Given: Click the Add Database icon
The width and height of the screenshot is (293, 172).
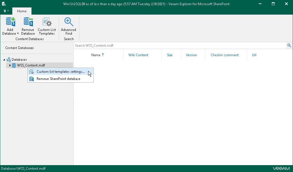Looking at the screenshot, I should pos(11,22).
